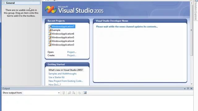Click Go to Previous Message icon
Viewport: 198px width, 111px height.
pyautogui.click(x=69, y=93)
